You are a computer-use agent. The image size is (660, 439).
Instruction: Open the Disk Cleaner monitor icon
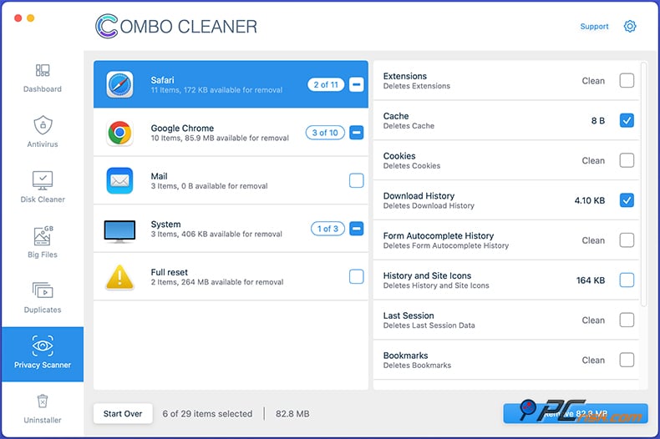[x=43, y=180]
